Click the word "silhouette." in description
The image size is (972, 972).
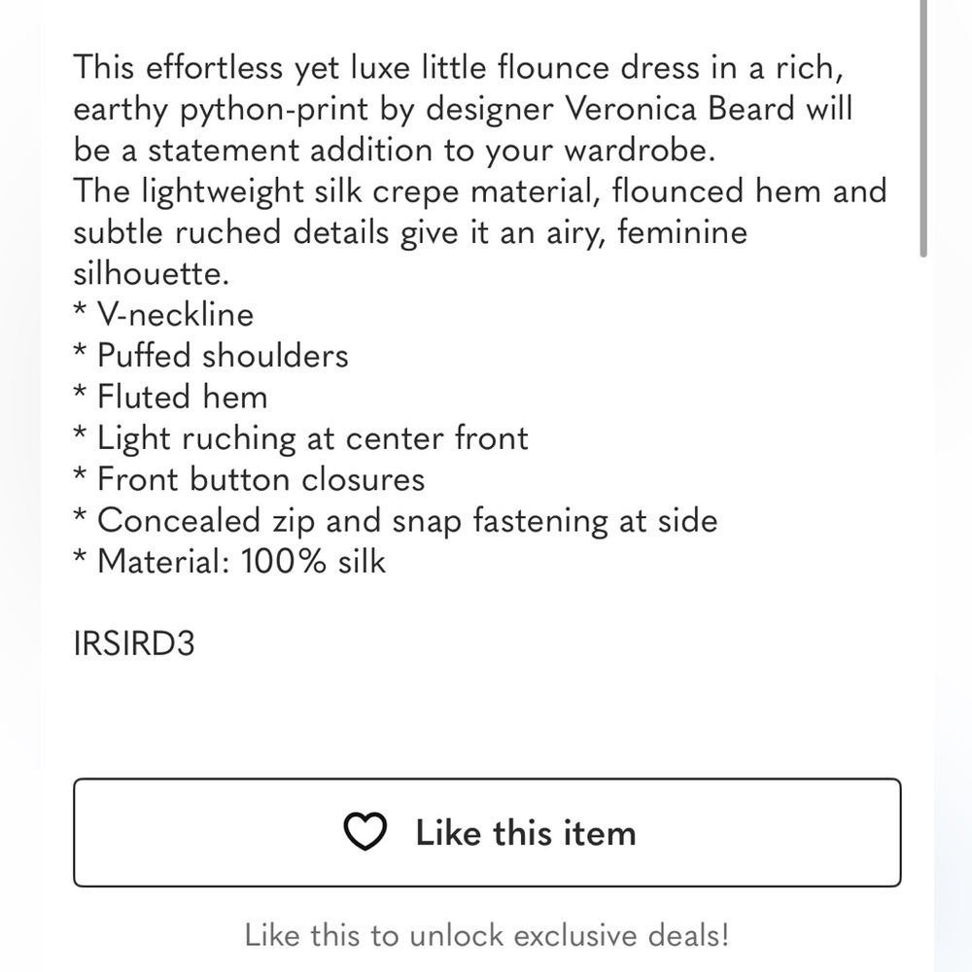(152, 274)
